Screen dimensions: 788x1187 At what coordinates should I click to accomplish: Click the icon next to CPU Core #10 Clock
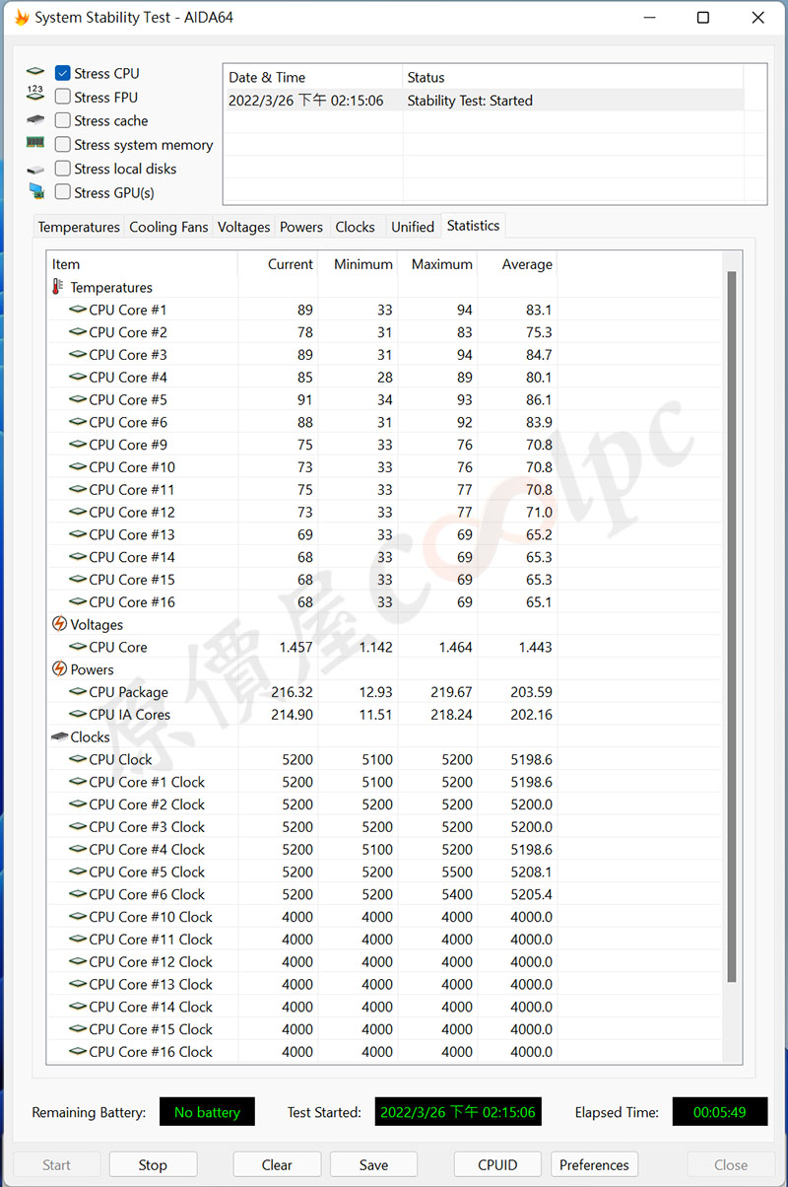click(77, 917)
